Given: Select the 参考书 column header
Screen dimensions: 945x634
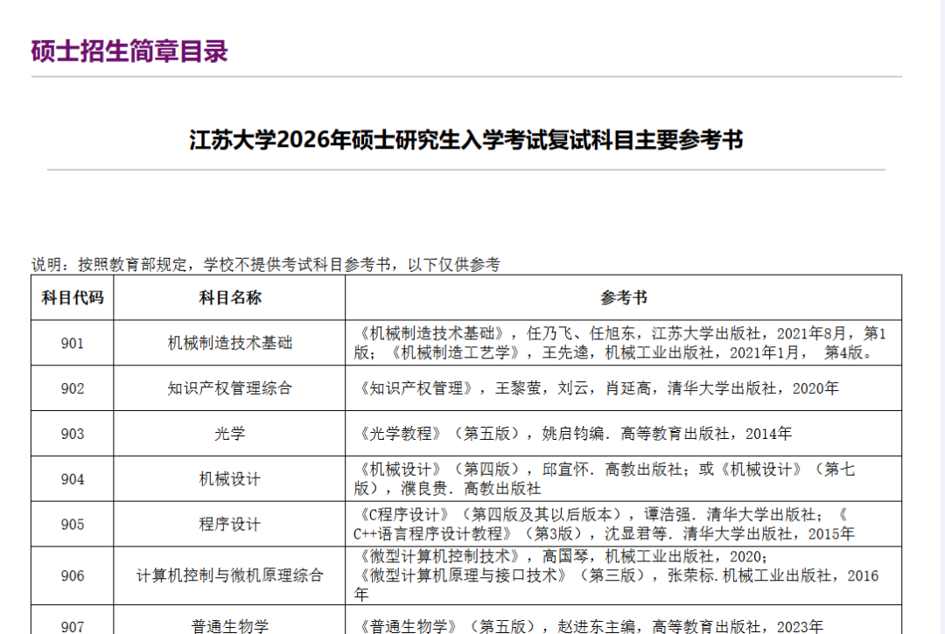Looking at the screenshot, I should (x=623, y=297).
